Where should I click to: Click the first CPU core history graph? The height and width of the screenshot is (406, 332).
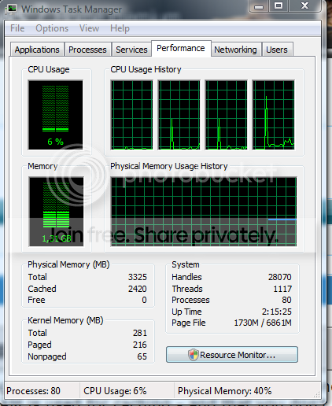click(x=131, y=115)
